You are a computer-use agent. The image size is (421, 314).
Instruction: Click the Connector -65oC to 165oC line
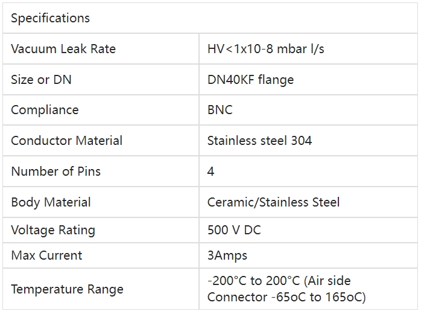[x=286, y=297]
